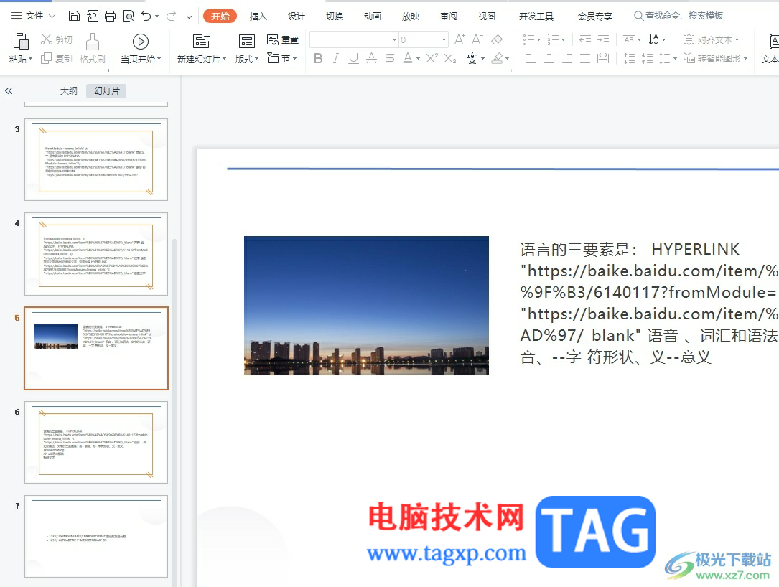Image resolution: width=779 pixels, height=587 pixels.
Task: Switch to the Design (设计) tab
Action: 297,17
